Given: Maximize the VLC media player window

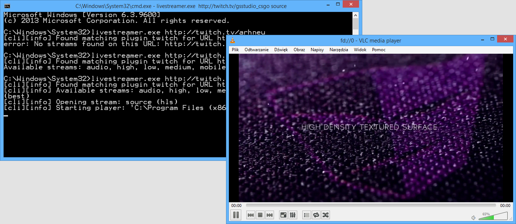Looking at the screenshot, I should point(492,39).
